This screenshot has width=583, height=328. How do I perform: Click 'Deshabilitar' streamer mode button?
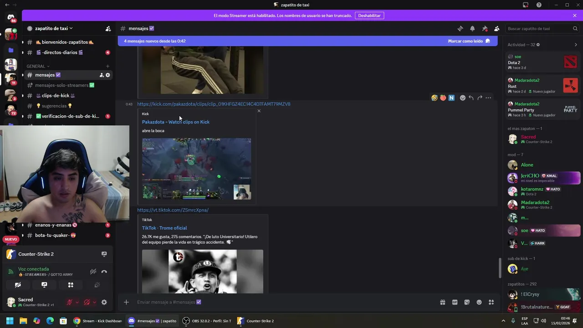369,15
